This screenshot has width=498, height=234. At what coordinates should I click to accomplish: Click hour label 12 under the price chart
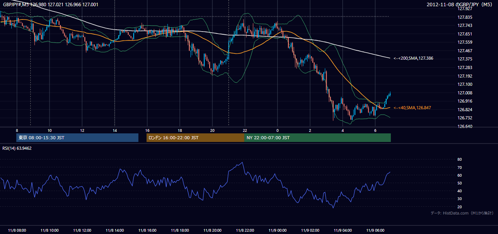(82, 130)
